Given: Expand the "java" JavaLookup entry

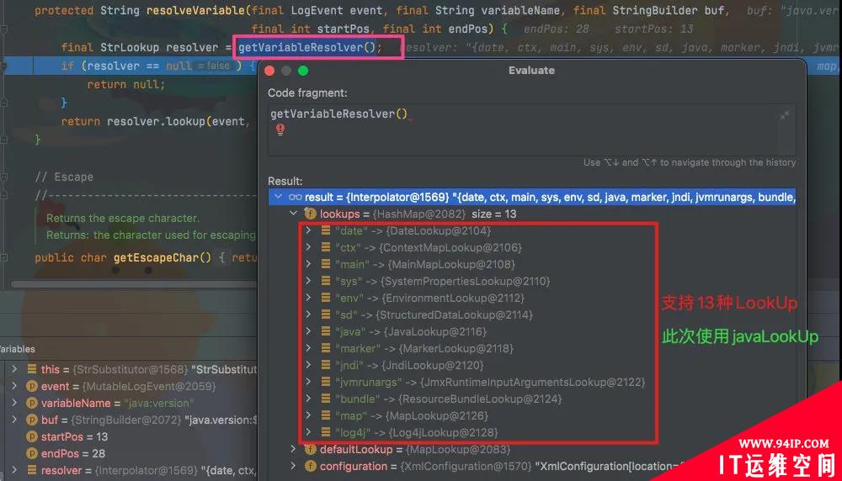Looking at the screenshot, I should coord(309,331).
